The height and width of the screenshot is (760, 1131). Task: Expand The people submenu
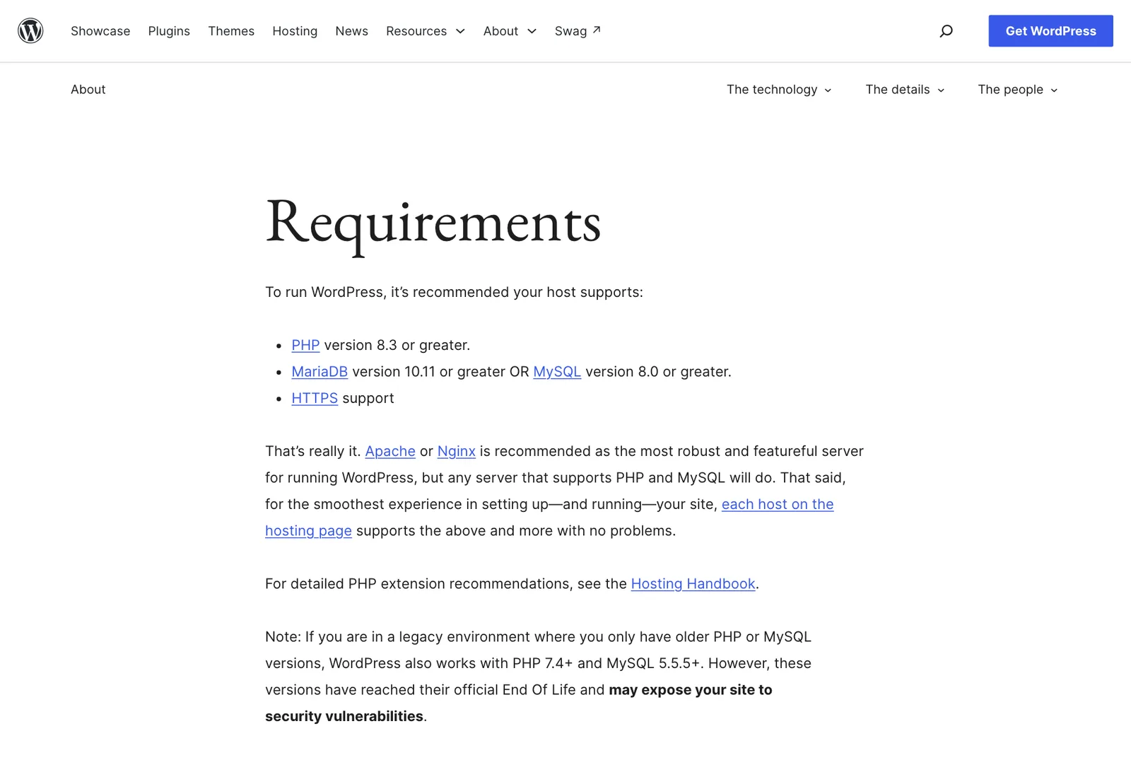1018,89
